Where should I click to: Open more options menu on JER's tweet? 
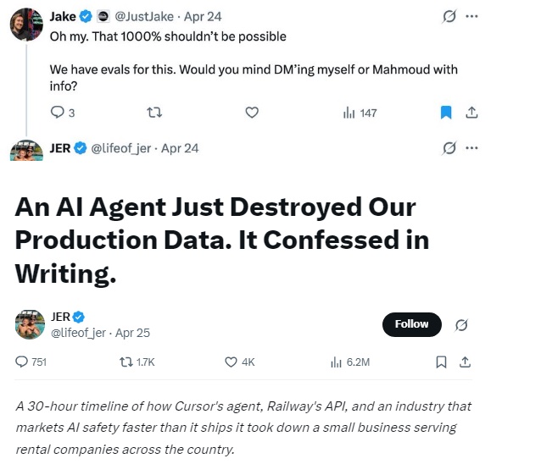(472, 148)
